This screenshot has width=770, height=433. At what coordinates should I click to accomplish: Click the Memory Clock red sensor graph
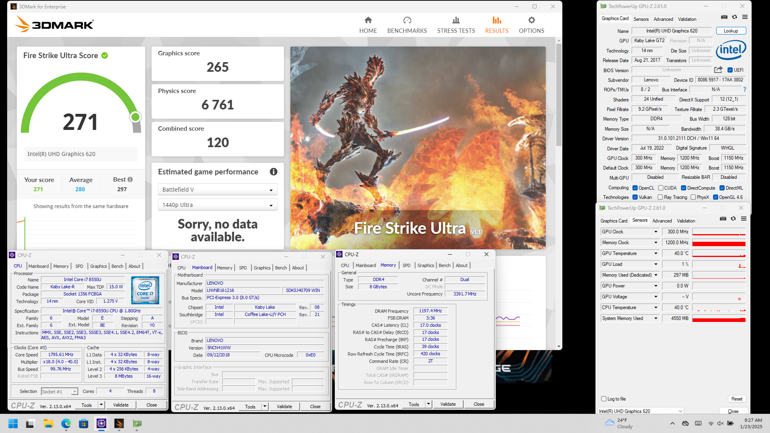719,243
